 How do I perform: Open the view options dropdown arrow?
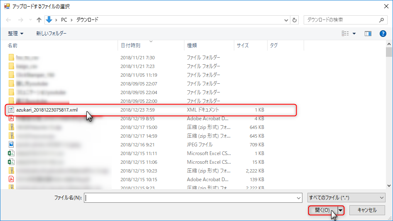[x=354, y=33]
